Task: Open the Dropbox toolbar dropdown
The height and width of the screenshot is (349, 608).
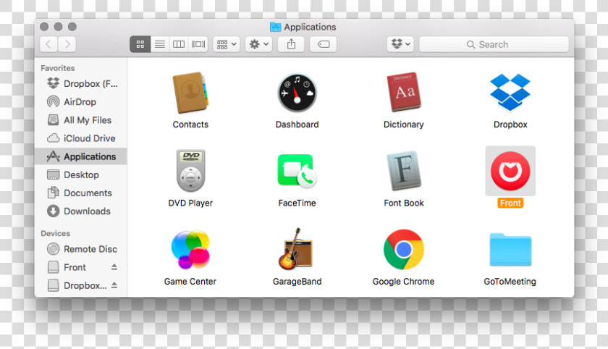Action: (x=400, y=44)
